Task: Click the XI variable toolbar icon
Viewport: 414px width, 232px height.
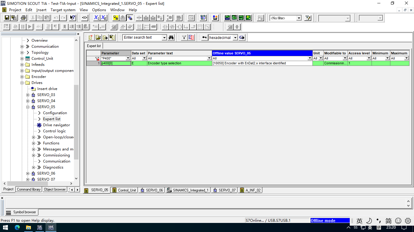Action: (x=96, y=18)
